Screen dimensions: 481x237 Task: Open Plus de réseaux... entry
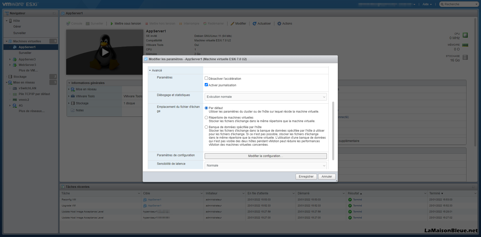[x=32, y=111]
